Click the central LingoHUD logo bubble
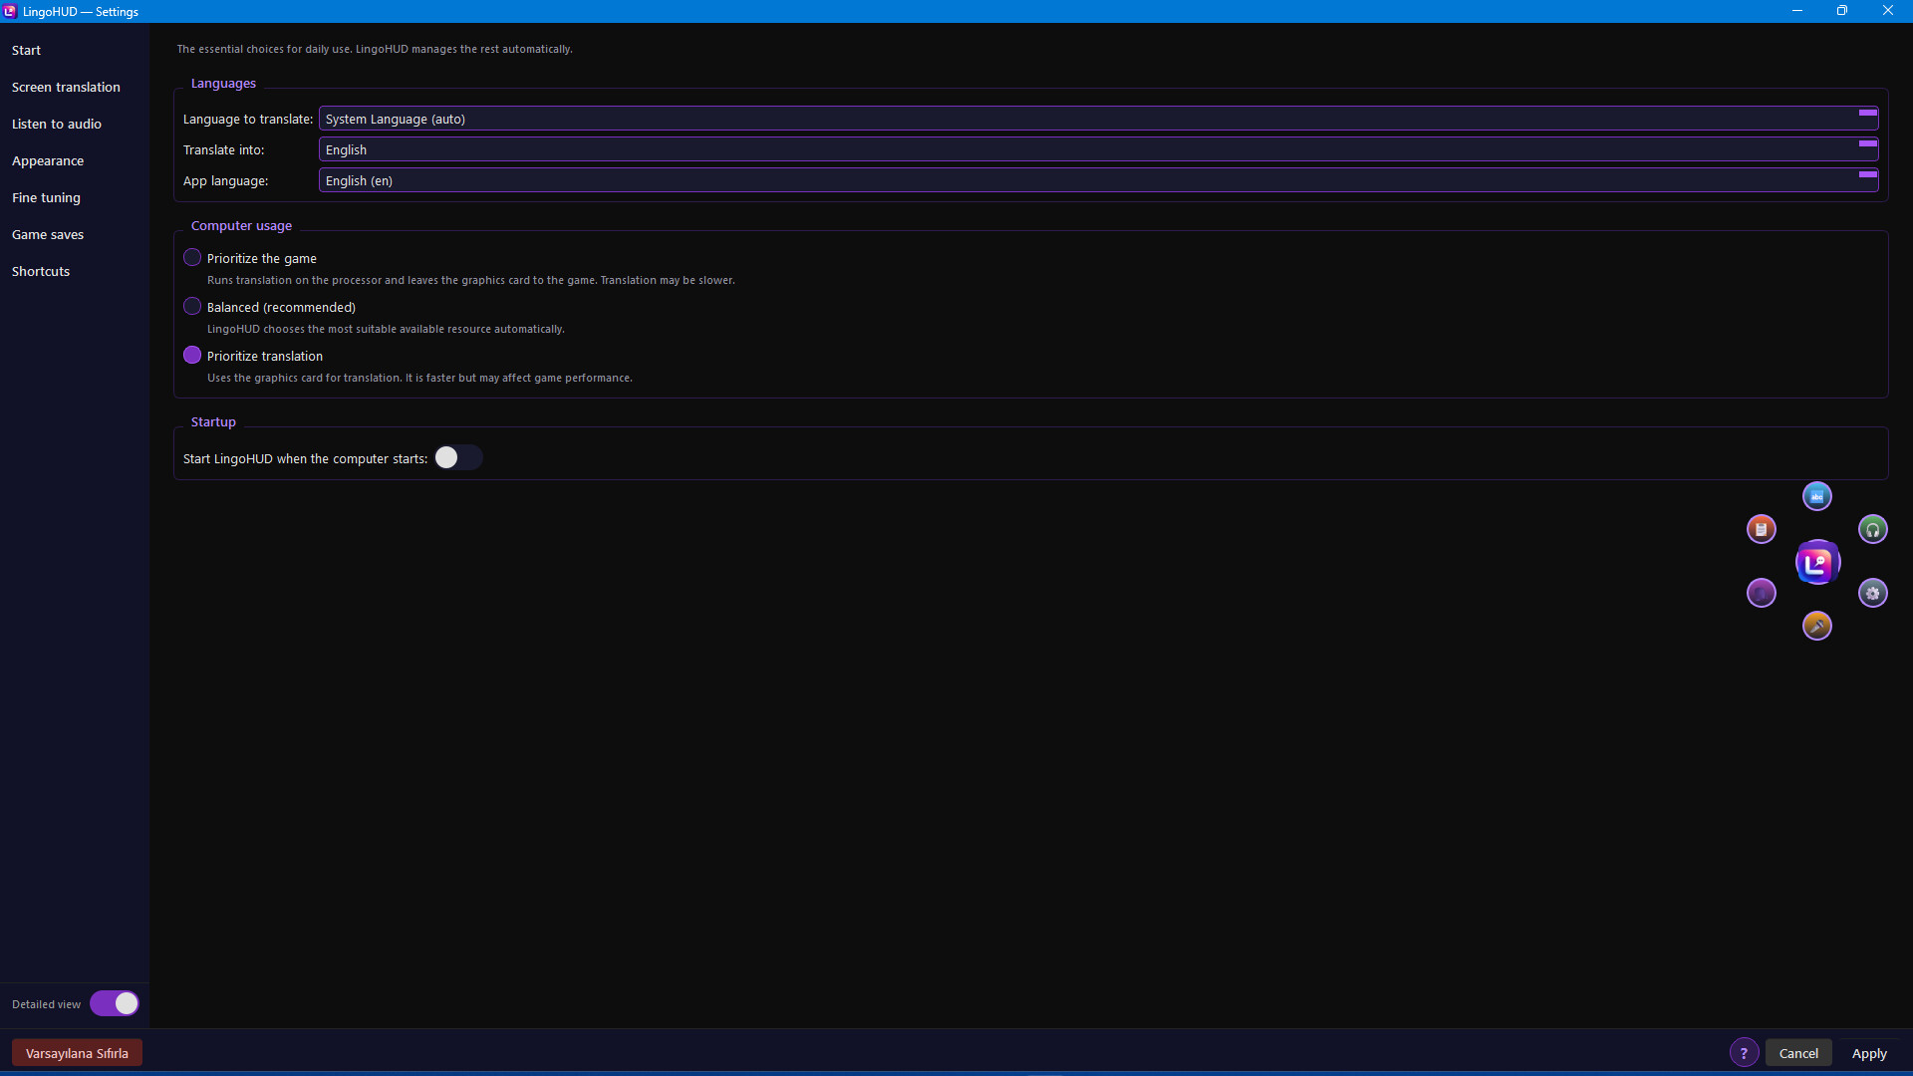 (x=1817, y=563)
